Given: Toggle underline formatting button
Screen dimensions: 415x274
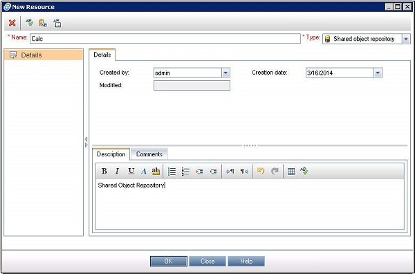Looking at the screenshot, I should tap(131, 172).
